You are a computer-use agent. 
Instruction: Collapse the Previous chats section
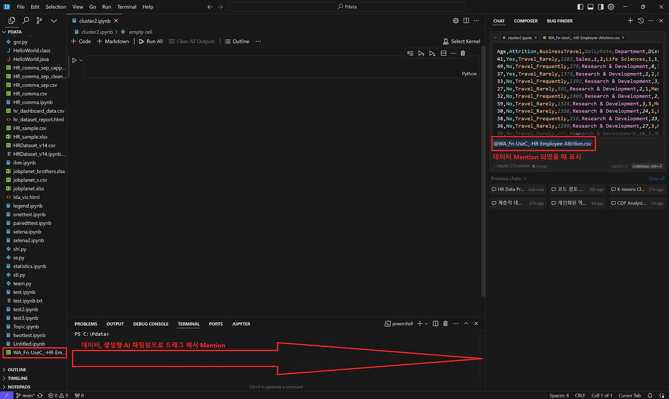pyautogui.click(x=509, y=179)
